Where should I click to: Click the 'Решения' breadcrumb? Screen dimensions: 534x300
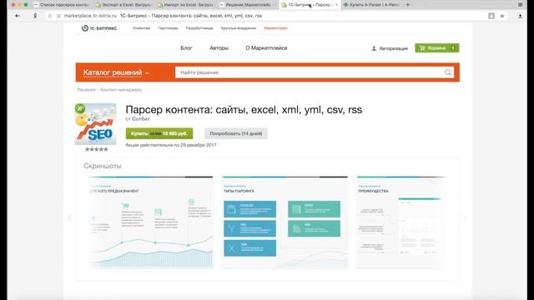(86, 90)
